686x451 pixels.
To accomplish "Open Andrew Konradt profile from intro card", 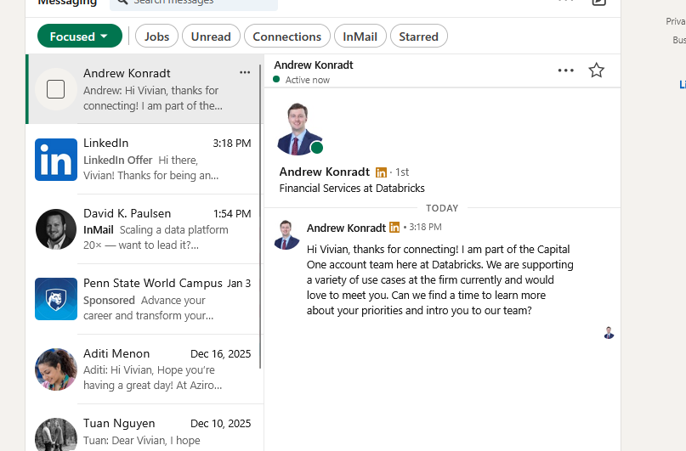I will pyautogui.click(x=325, y=172).
